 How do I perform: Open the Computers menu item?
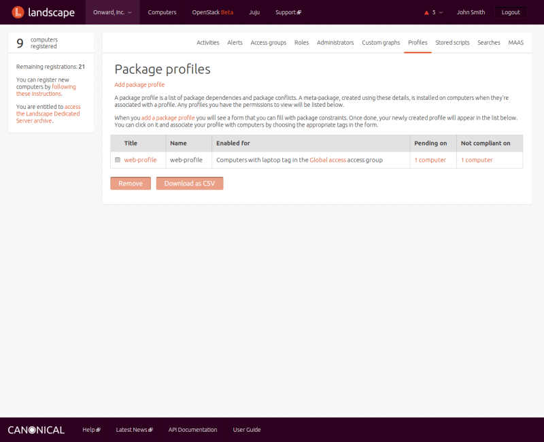point(162,12)
